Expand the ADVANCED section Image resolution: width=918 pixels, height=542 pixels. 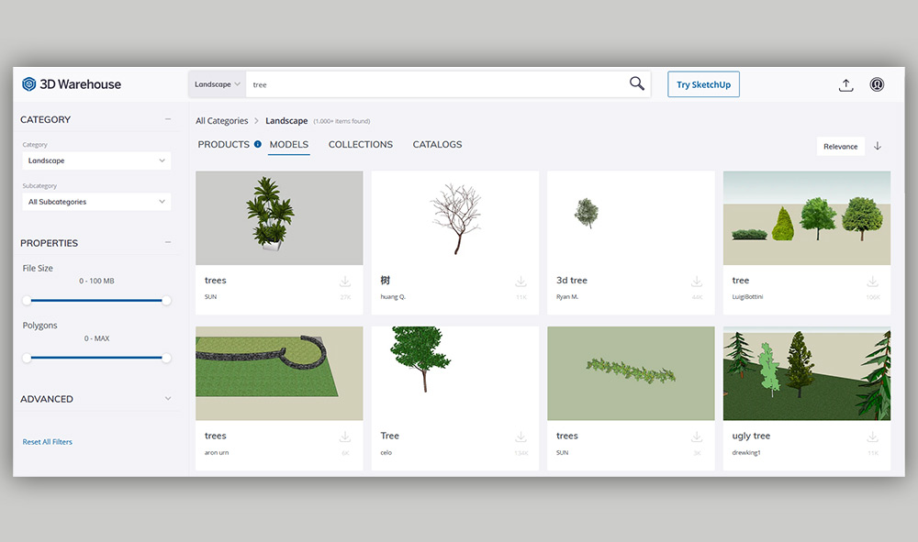click(168, 399)
